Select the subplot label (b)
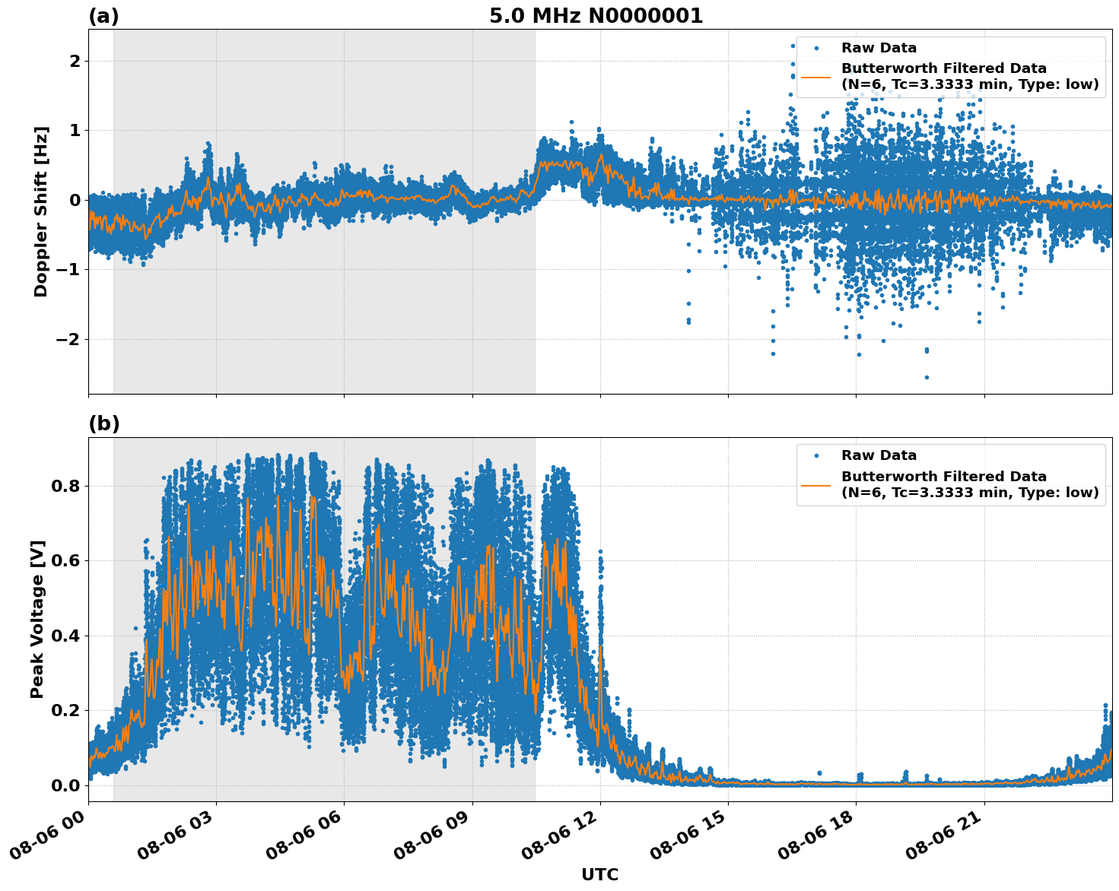The image size is (1119, 891). pyautogui.click(x=103, y=422)
